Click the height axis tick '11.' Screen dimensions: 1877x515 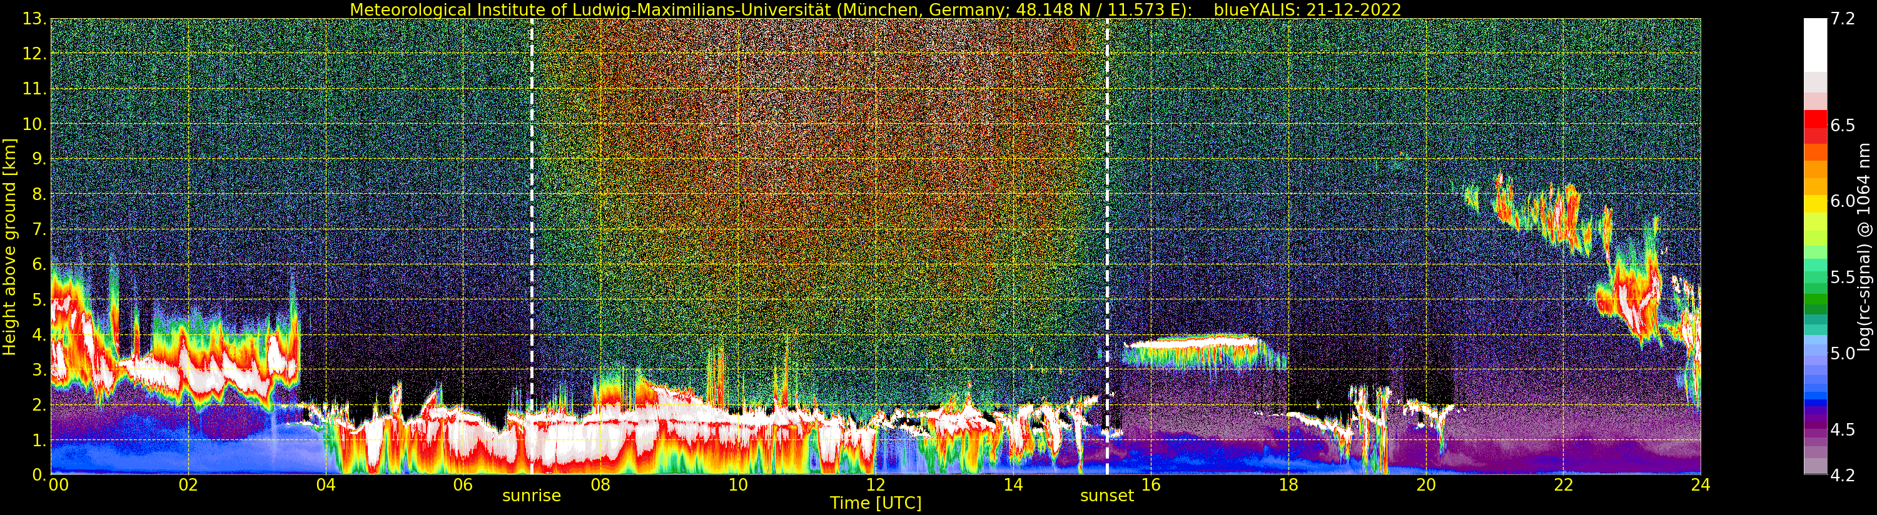34,89
